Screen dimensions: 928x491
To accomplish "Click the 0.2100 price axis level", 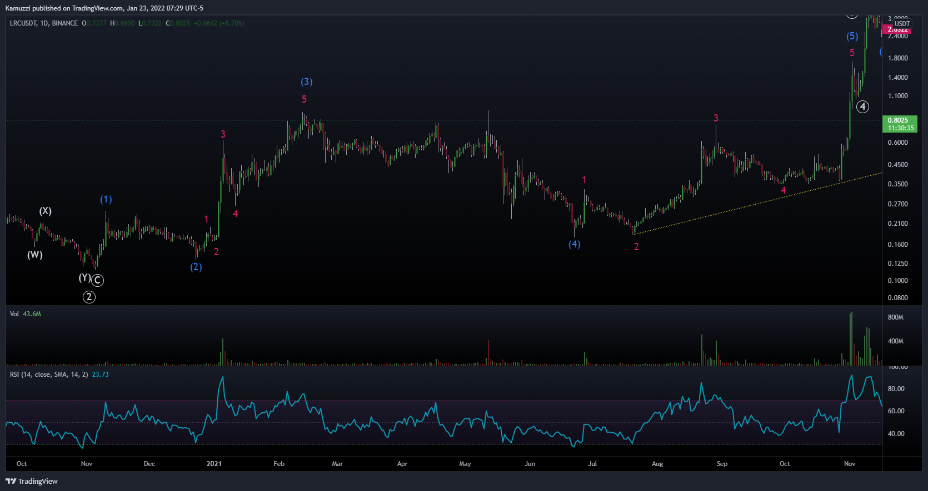I will click(898, 224).
